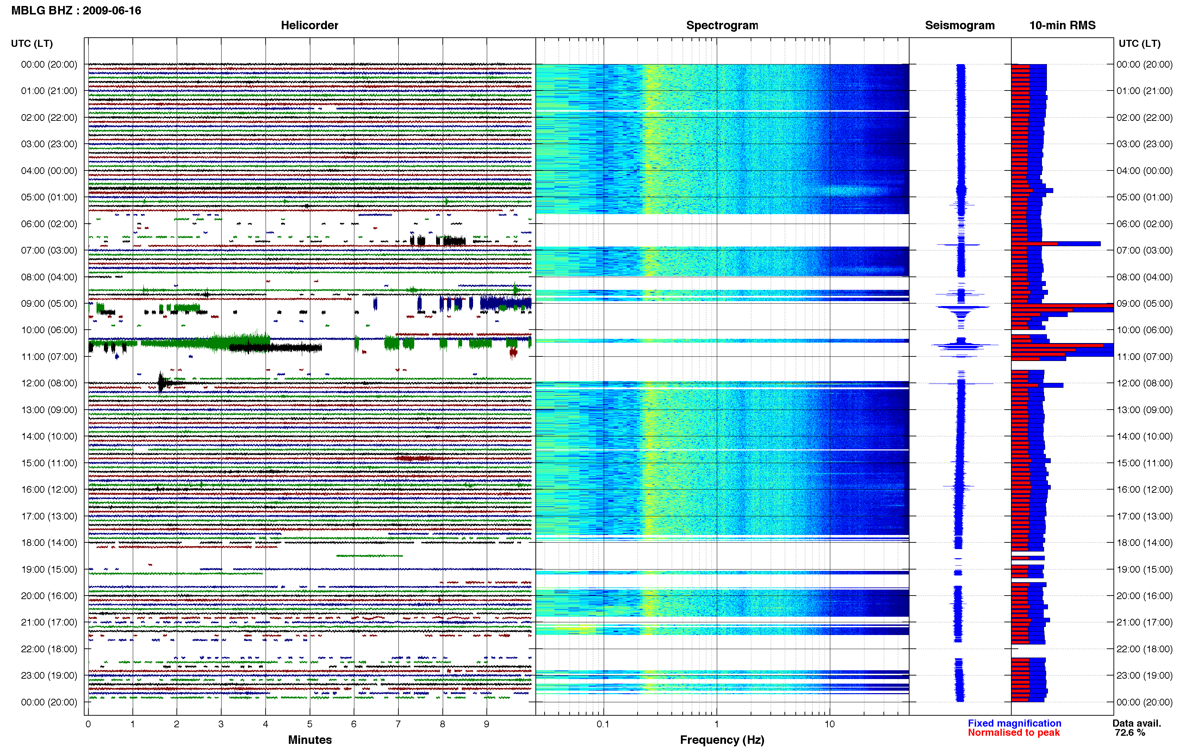Select the "Spectrogram" panel heading
1204x753 pixels.
tap(722, 25)
